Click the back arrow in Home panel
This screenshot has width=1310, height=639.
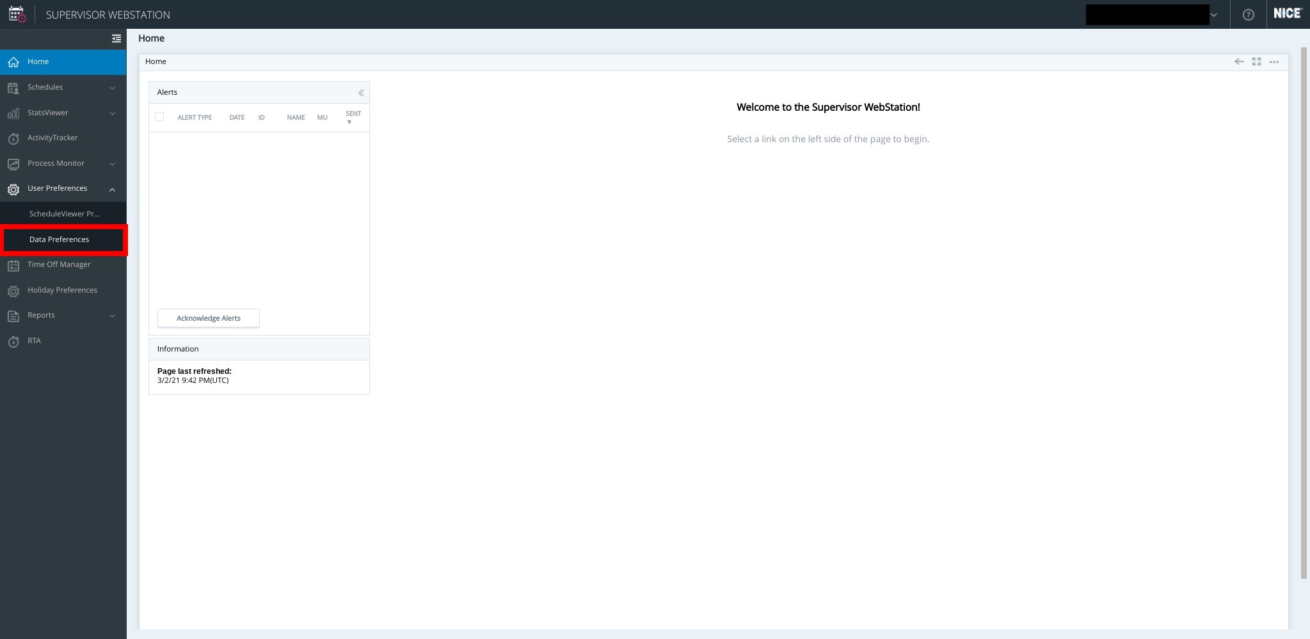tap(1239, 61)
